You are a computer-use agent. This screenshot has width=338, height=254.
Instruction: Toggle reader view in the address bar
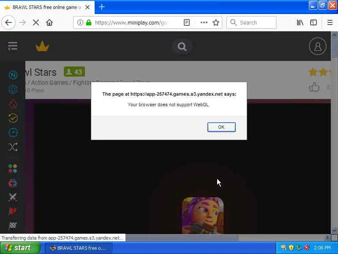click(187, 22)
